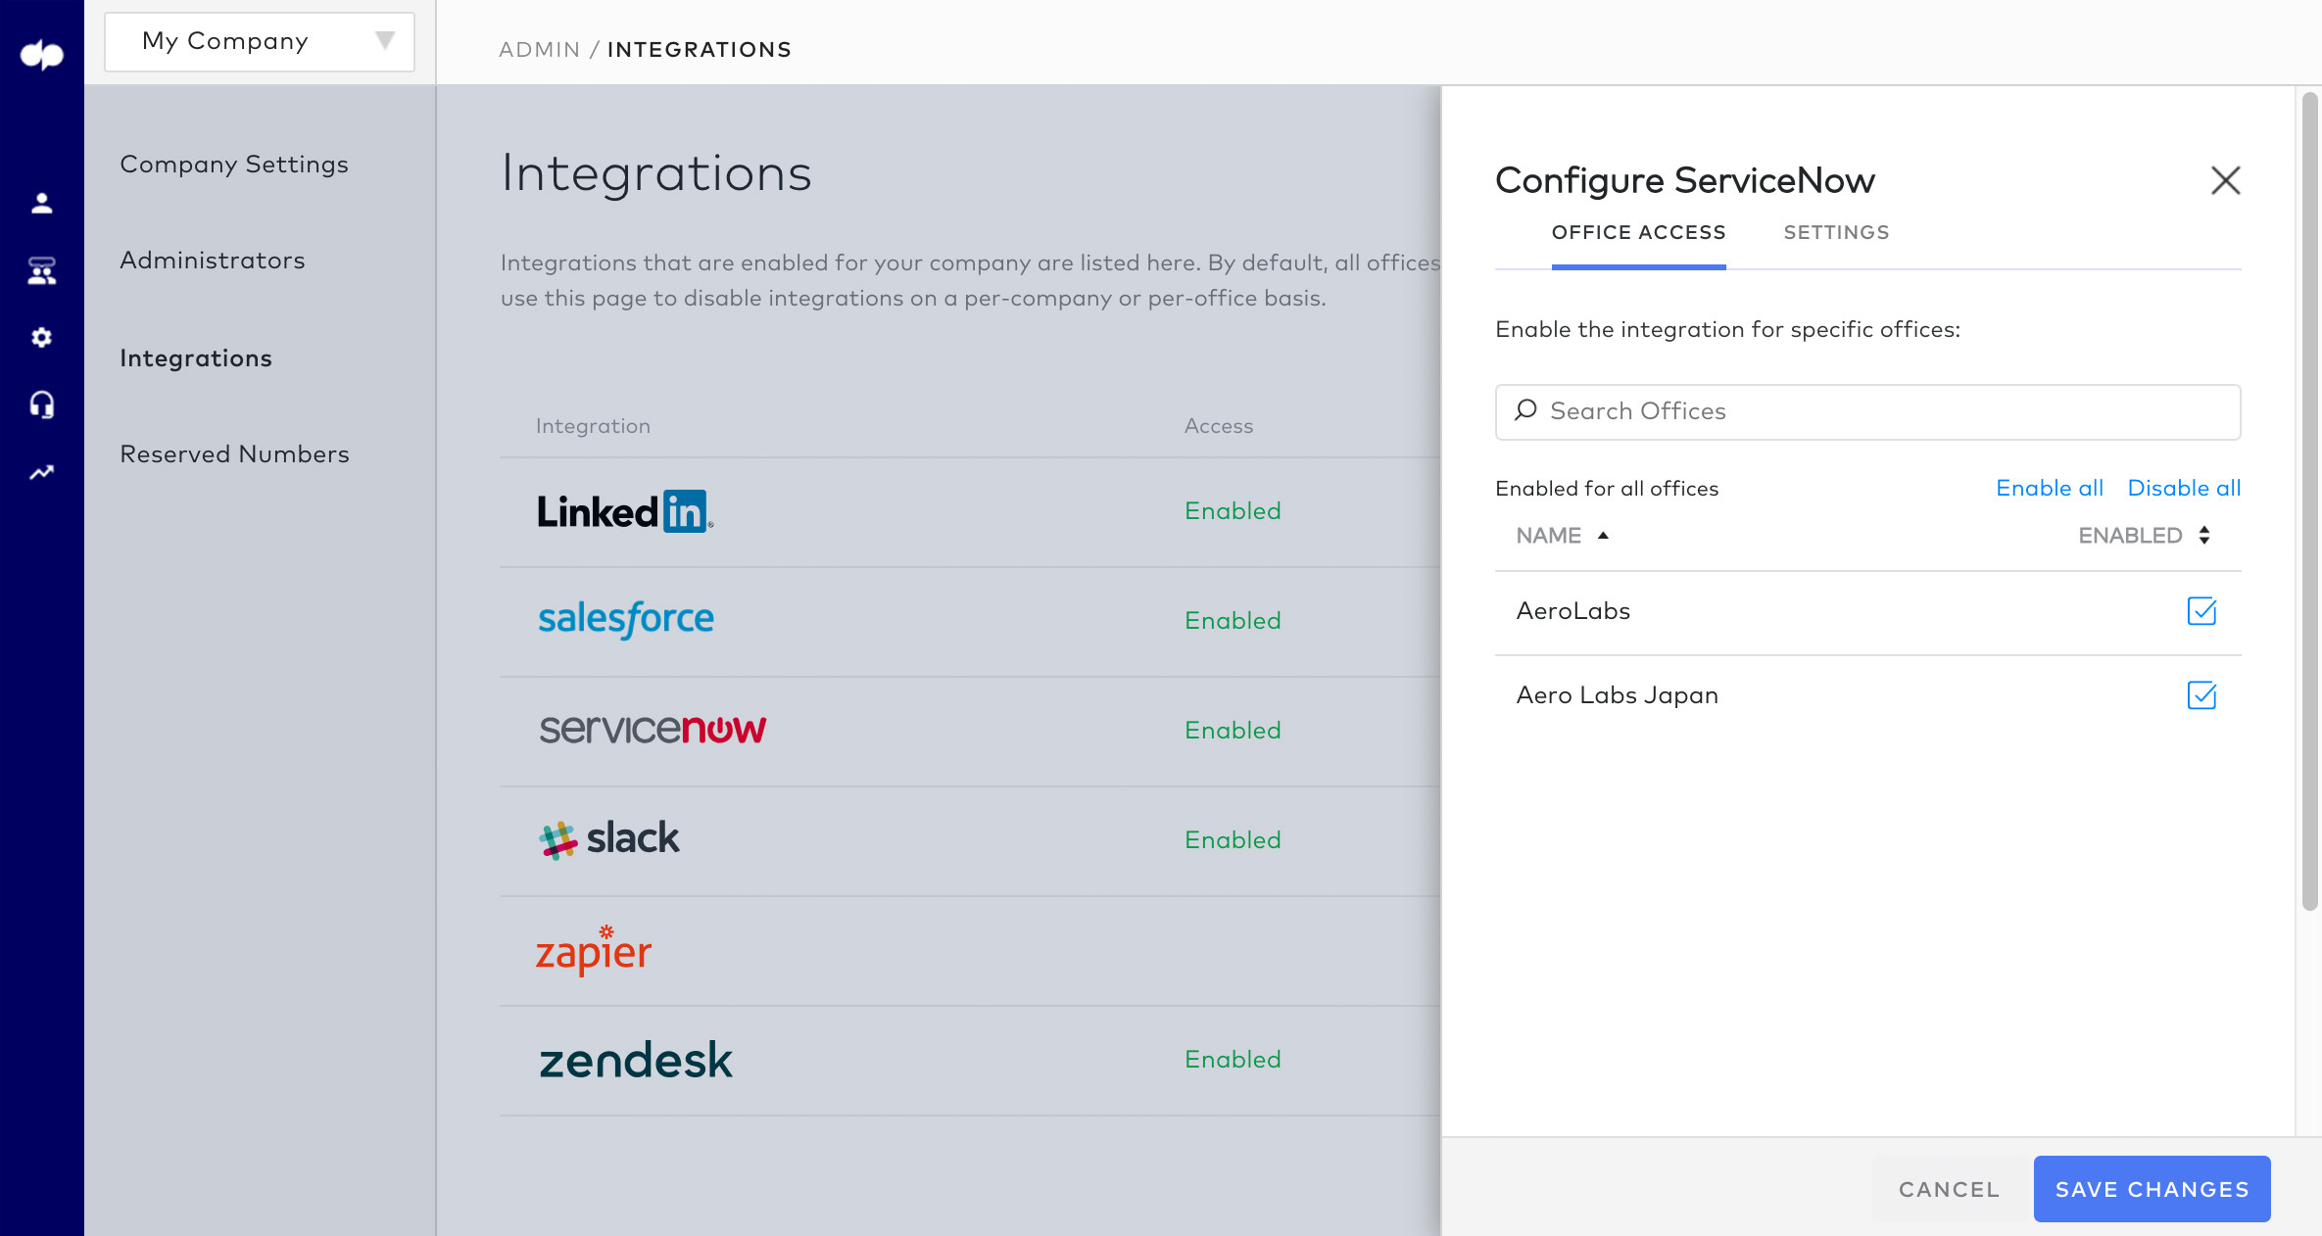Switch to the OFFICE ACCESS tab
The width and height of the screenshot is (2322, 1236).
click(x=1638, y=233)
